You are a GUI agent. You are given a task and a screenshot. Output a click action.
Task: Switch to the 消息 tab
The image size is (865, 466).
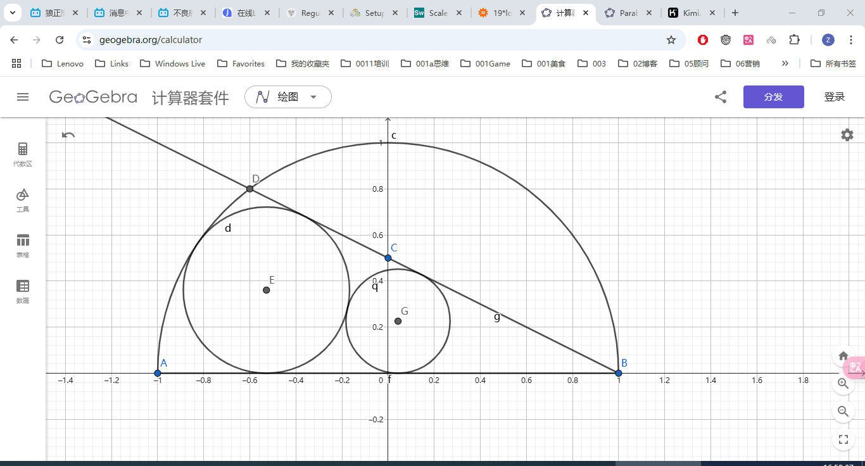coord(118,13)
